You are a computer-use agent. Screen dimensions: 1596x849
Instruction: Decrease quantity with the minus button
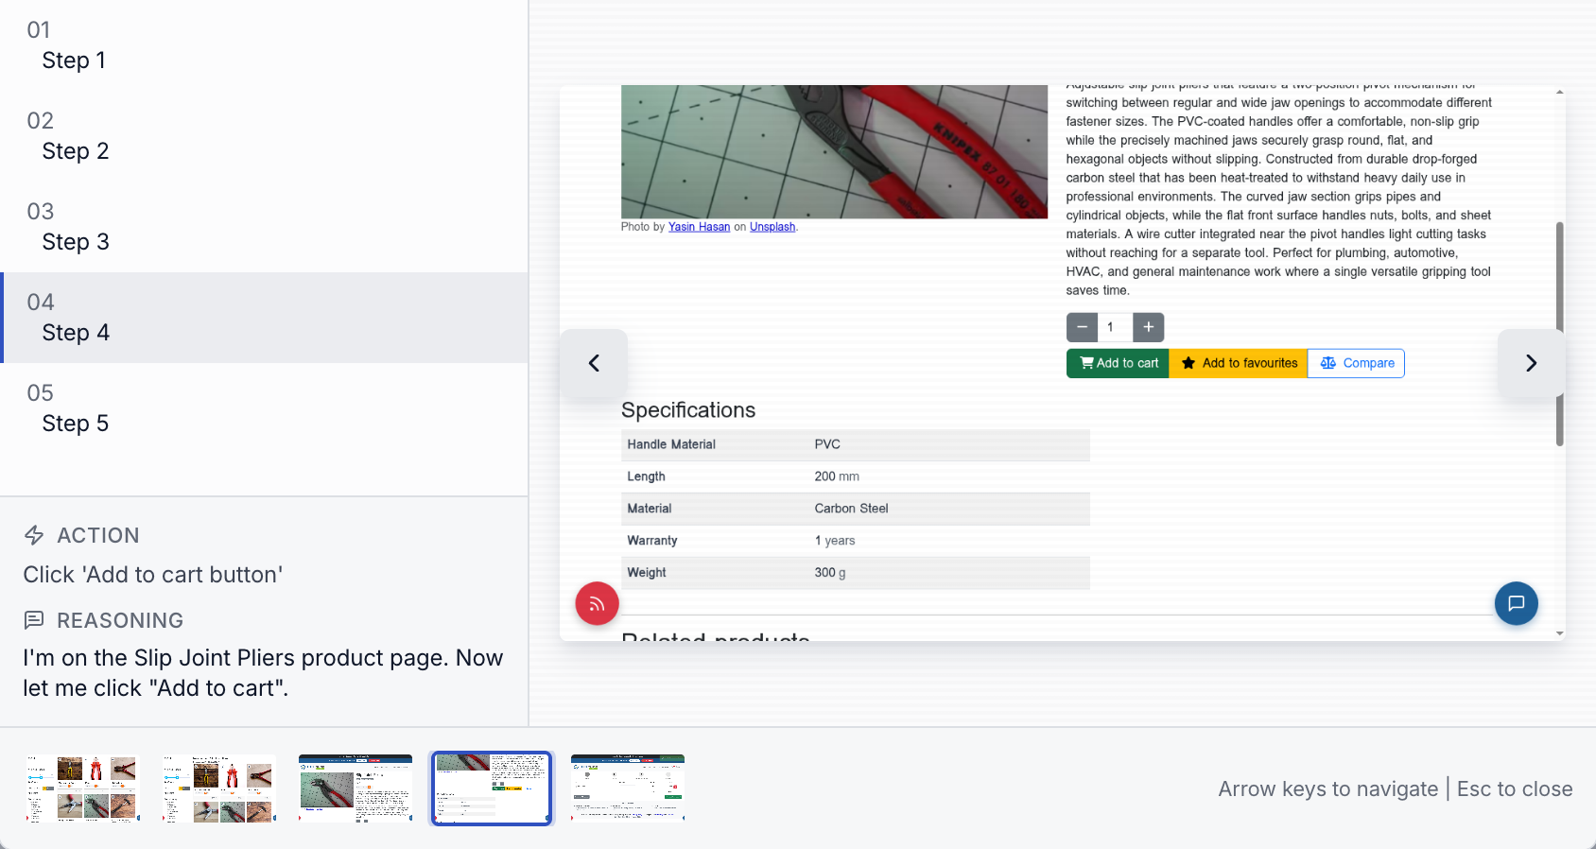(1082, 327)
